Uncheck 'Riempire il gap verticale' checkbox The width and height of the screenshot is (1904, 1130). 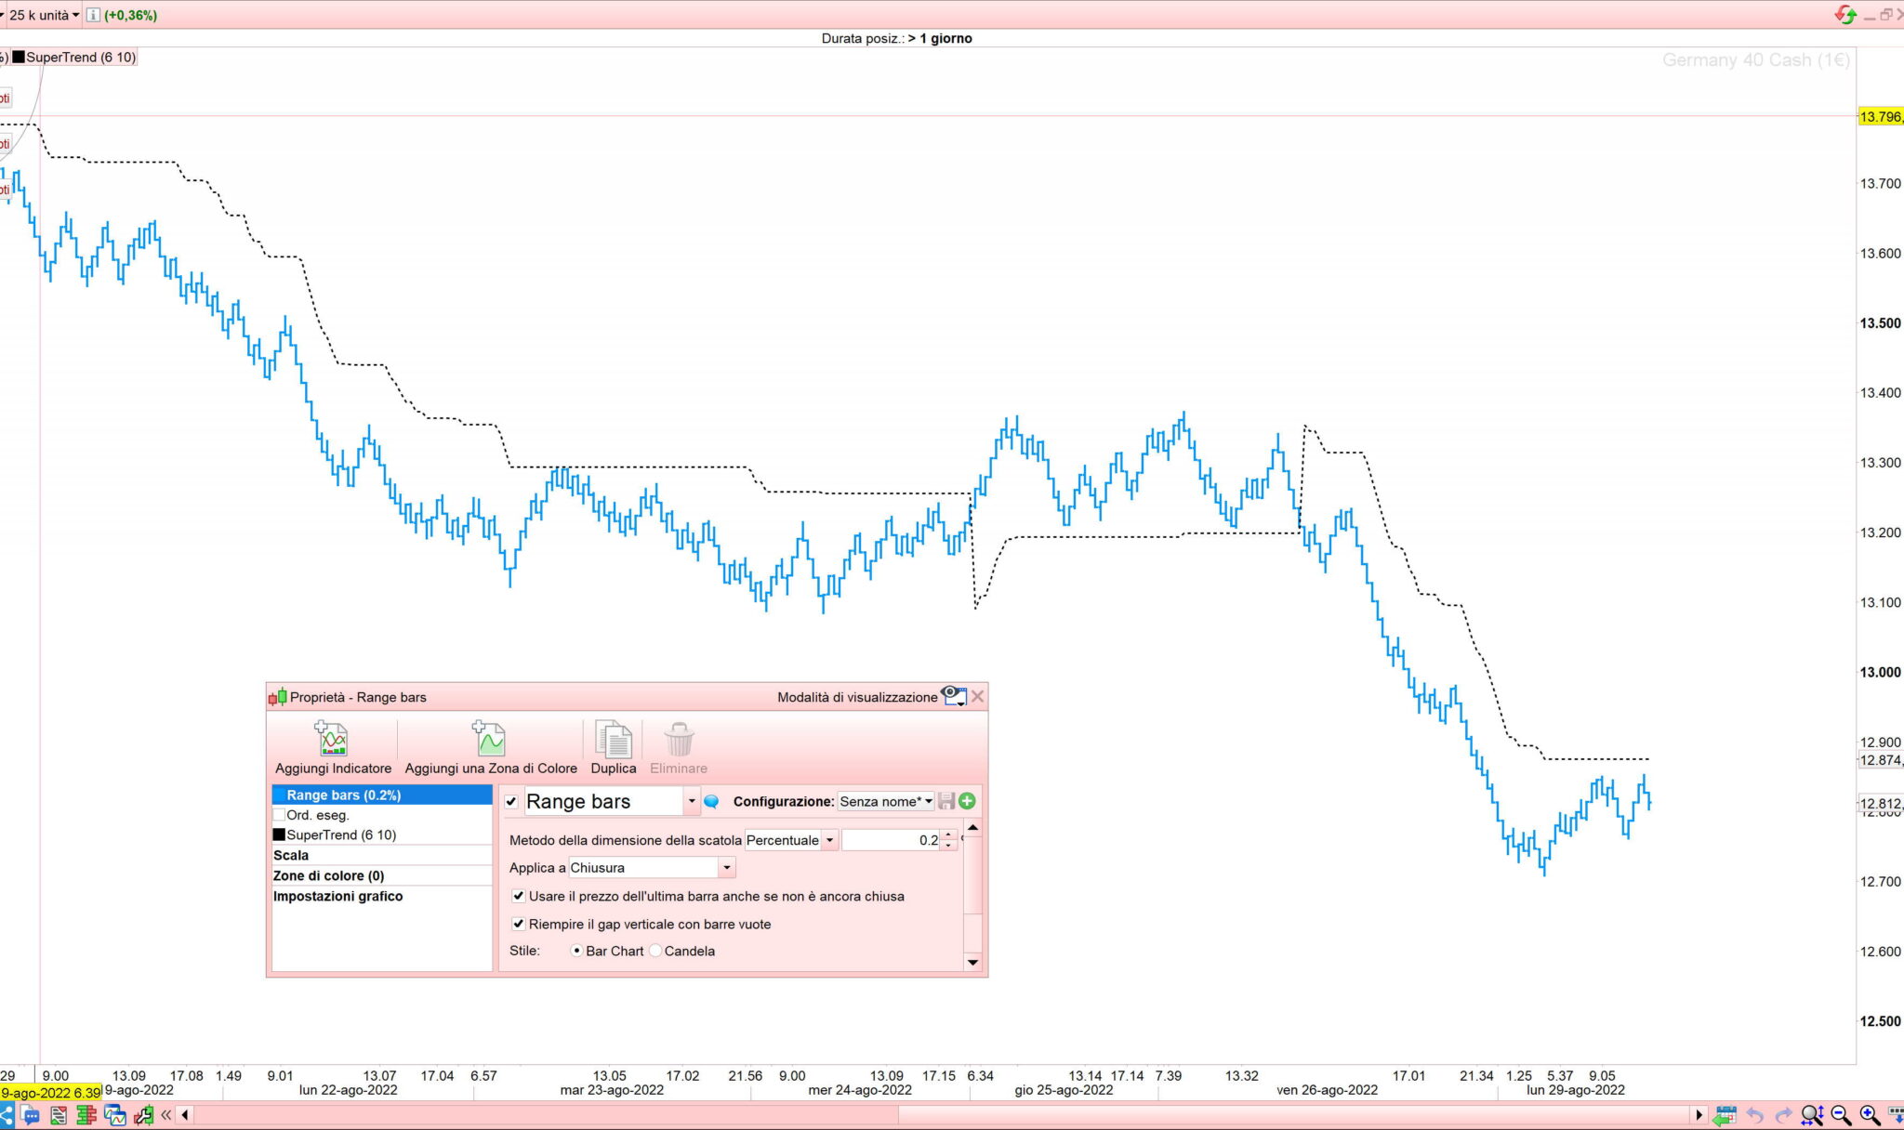pyautogui.click(x=519, y=924)
